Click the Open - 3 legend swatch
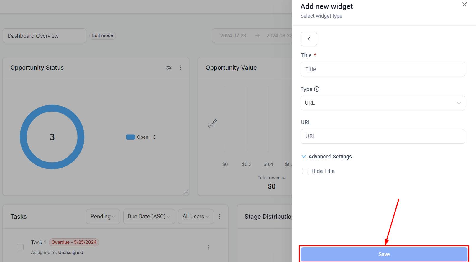Screen dimensions: 476x262 [x=130, y=137]
